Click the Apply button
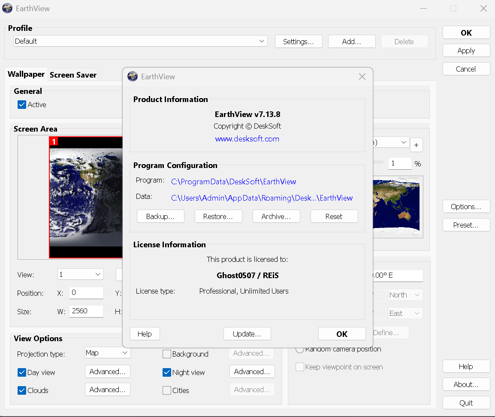Image resolution: width=495 pixels, height=417 pixels. (x=466, y=51)
